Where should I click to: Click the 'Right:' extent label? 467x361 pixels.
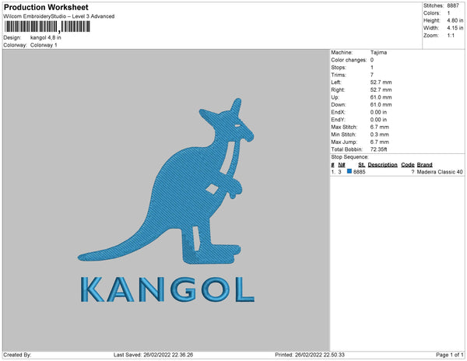338,90
